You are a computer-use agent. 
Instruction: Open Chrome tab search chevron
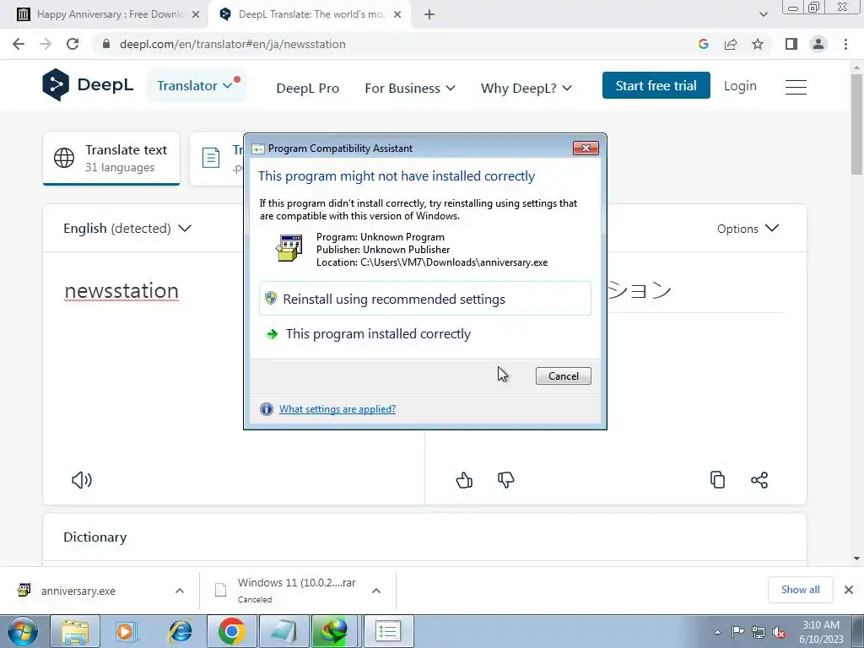click(763, 14)
